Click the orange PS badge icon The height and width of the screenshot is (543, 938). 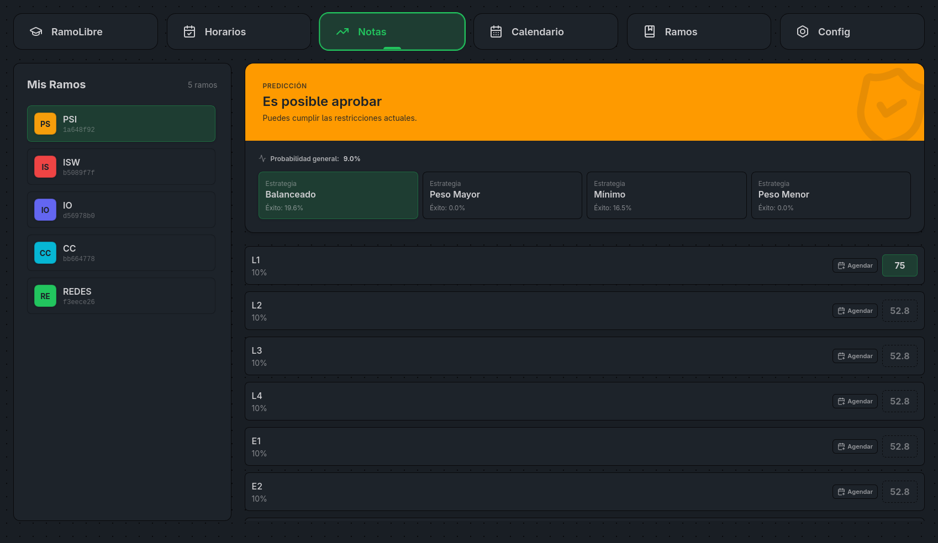click(x=45, y=124)
